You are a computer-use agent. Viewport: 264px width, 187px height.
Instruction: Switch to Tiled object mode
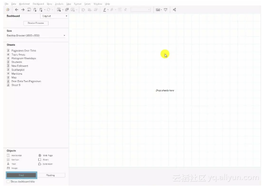coord(21,175)
